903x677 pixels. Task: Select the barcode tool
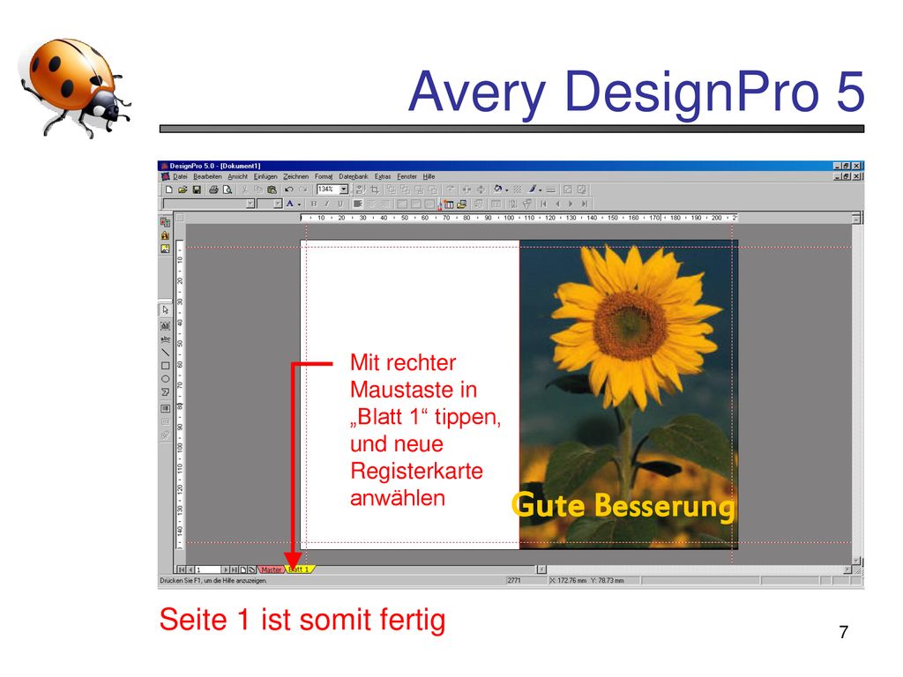[165, 409]
